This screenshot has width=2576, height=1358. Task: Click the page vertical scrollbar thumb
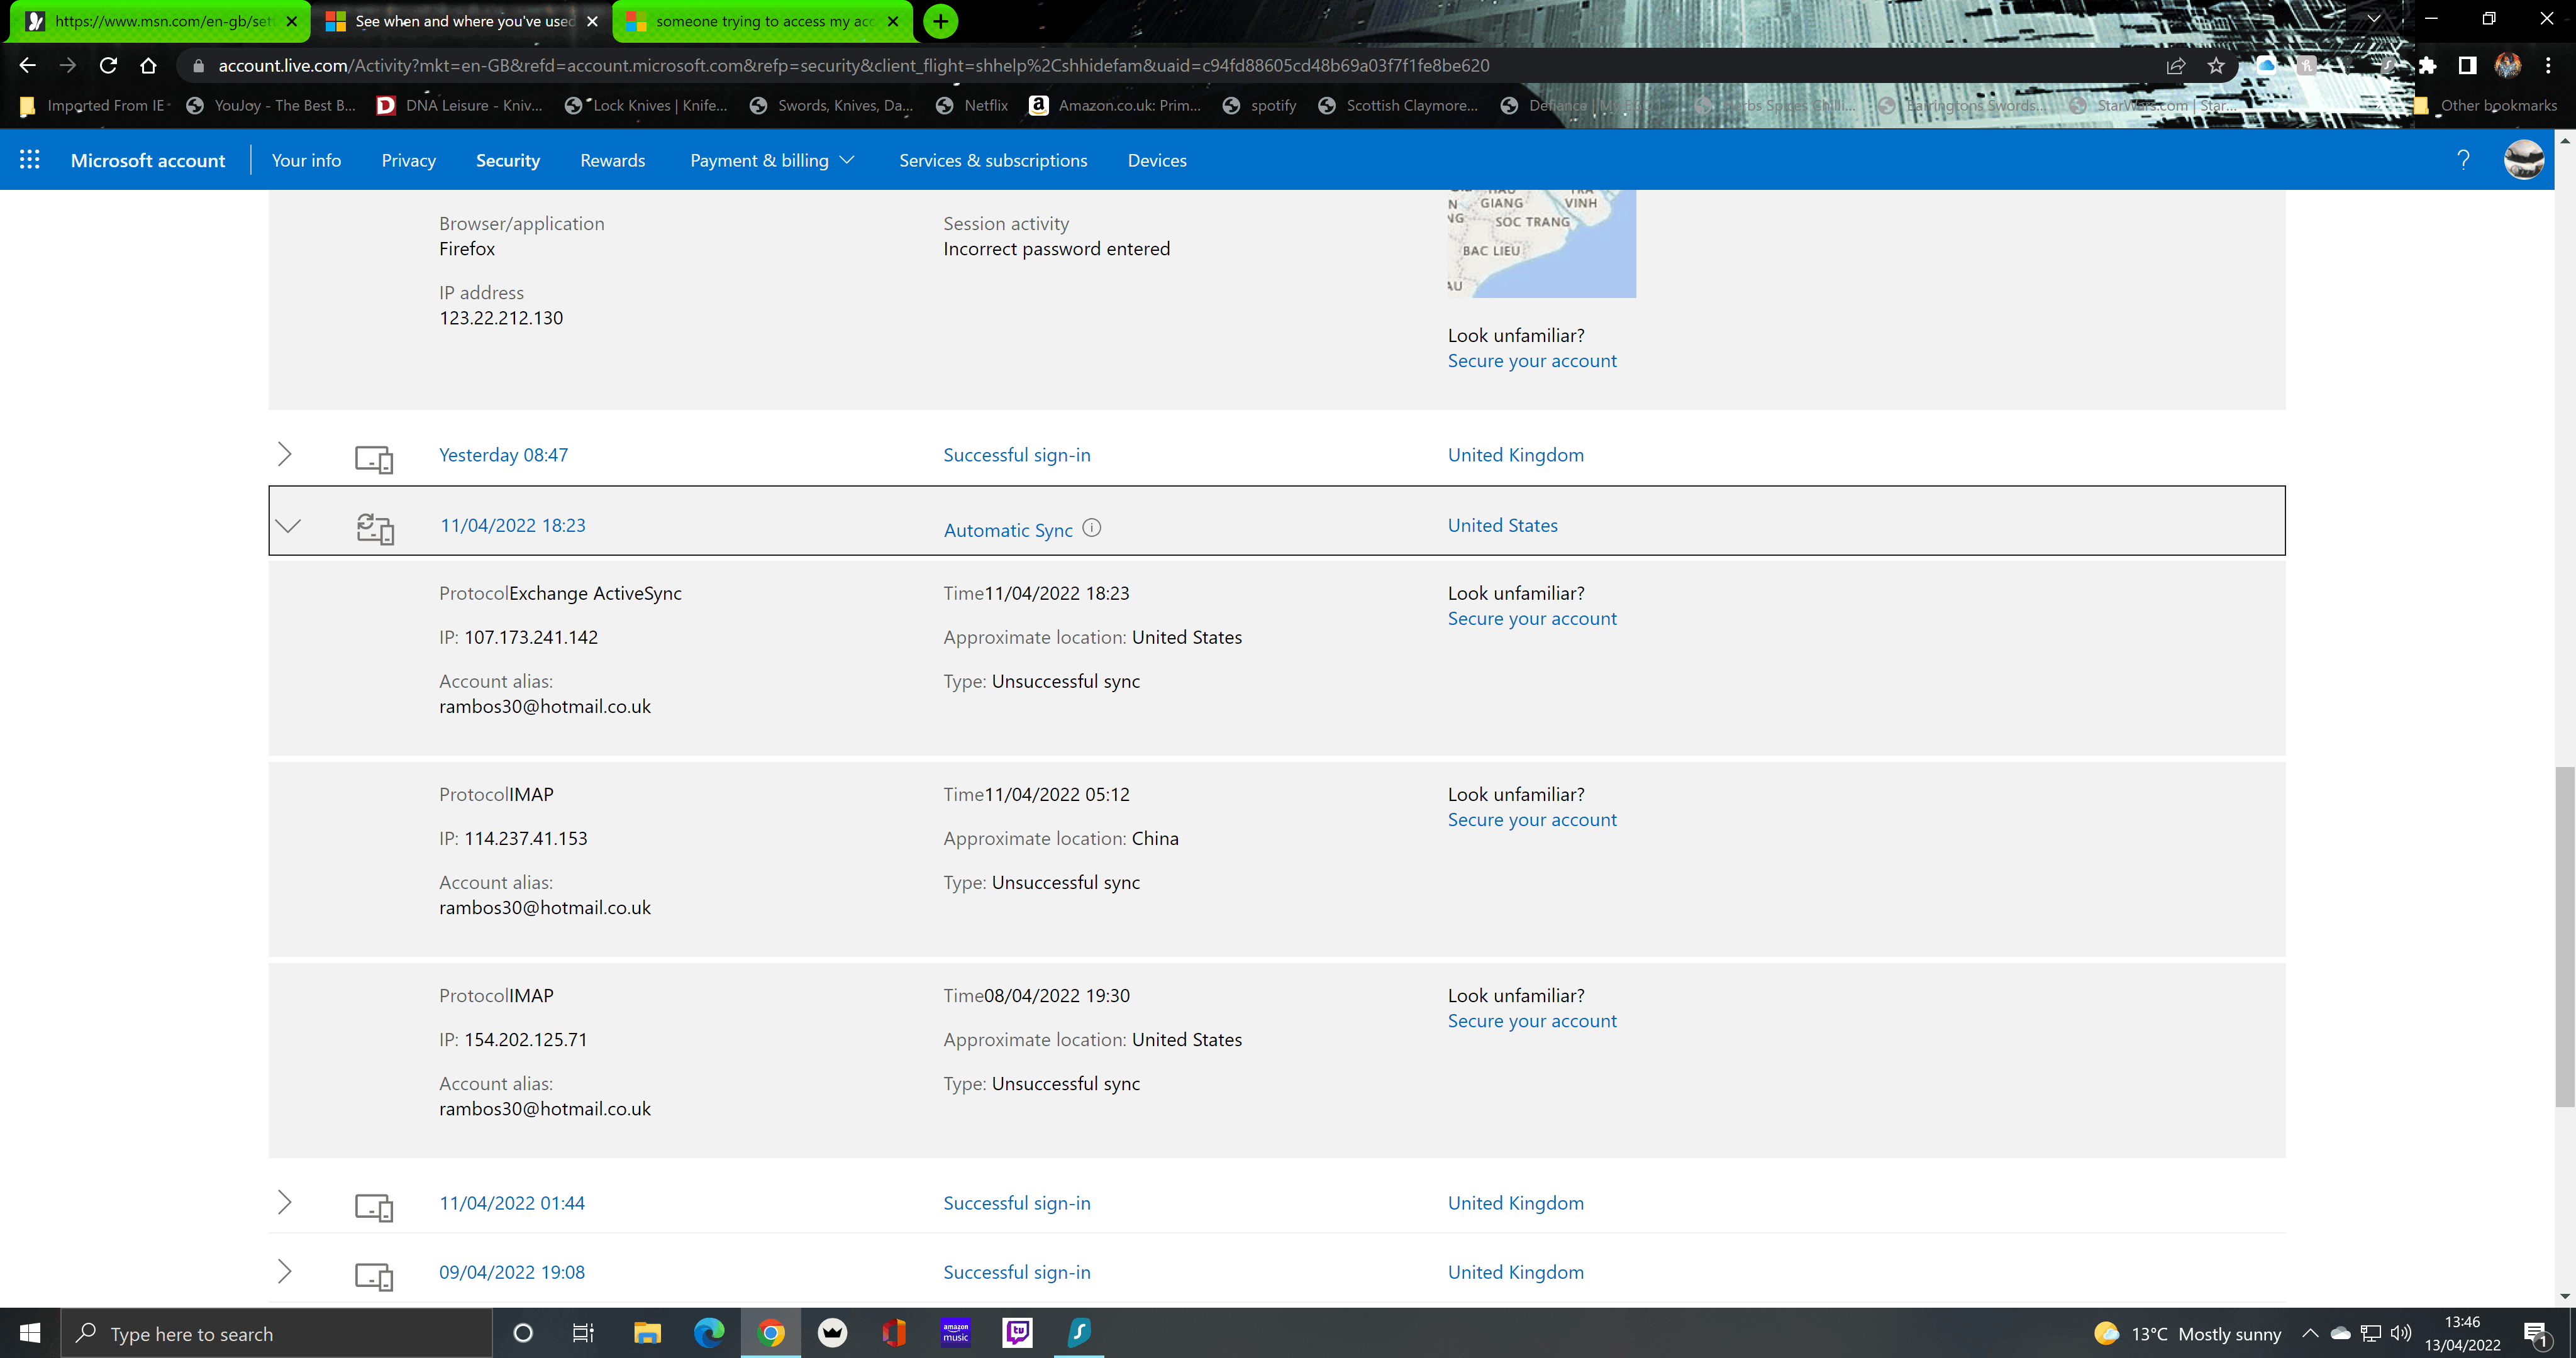(2565, 936)
